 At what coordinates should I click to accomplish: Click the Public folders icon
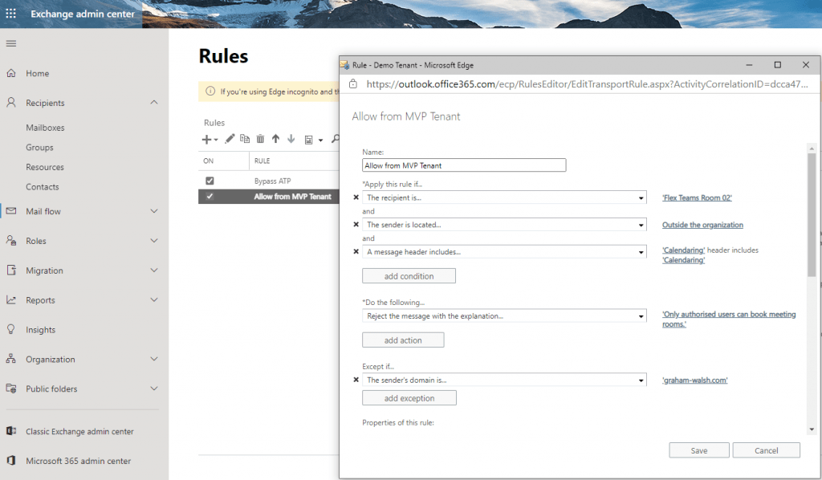(11, 388)
